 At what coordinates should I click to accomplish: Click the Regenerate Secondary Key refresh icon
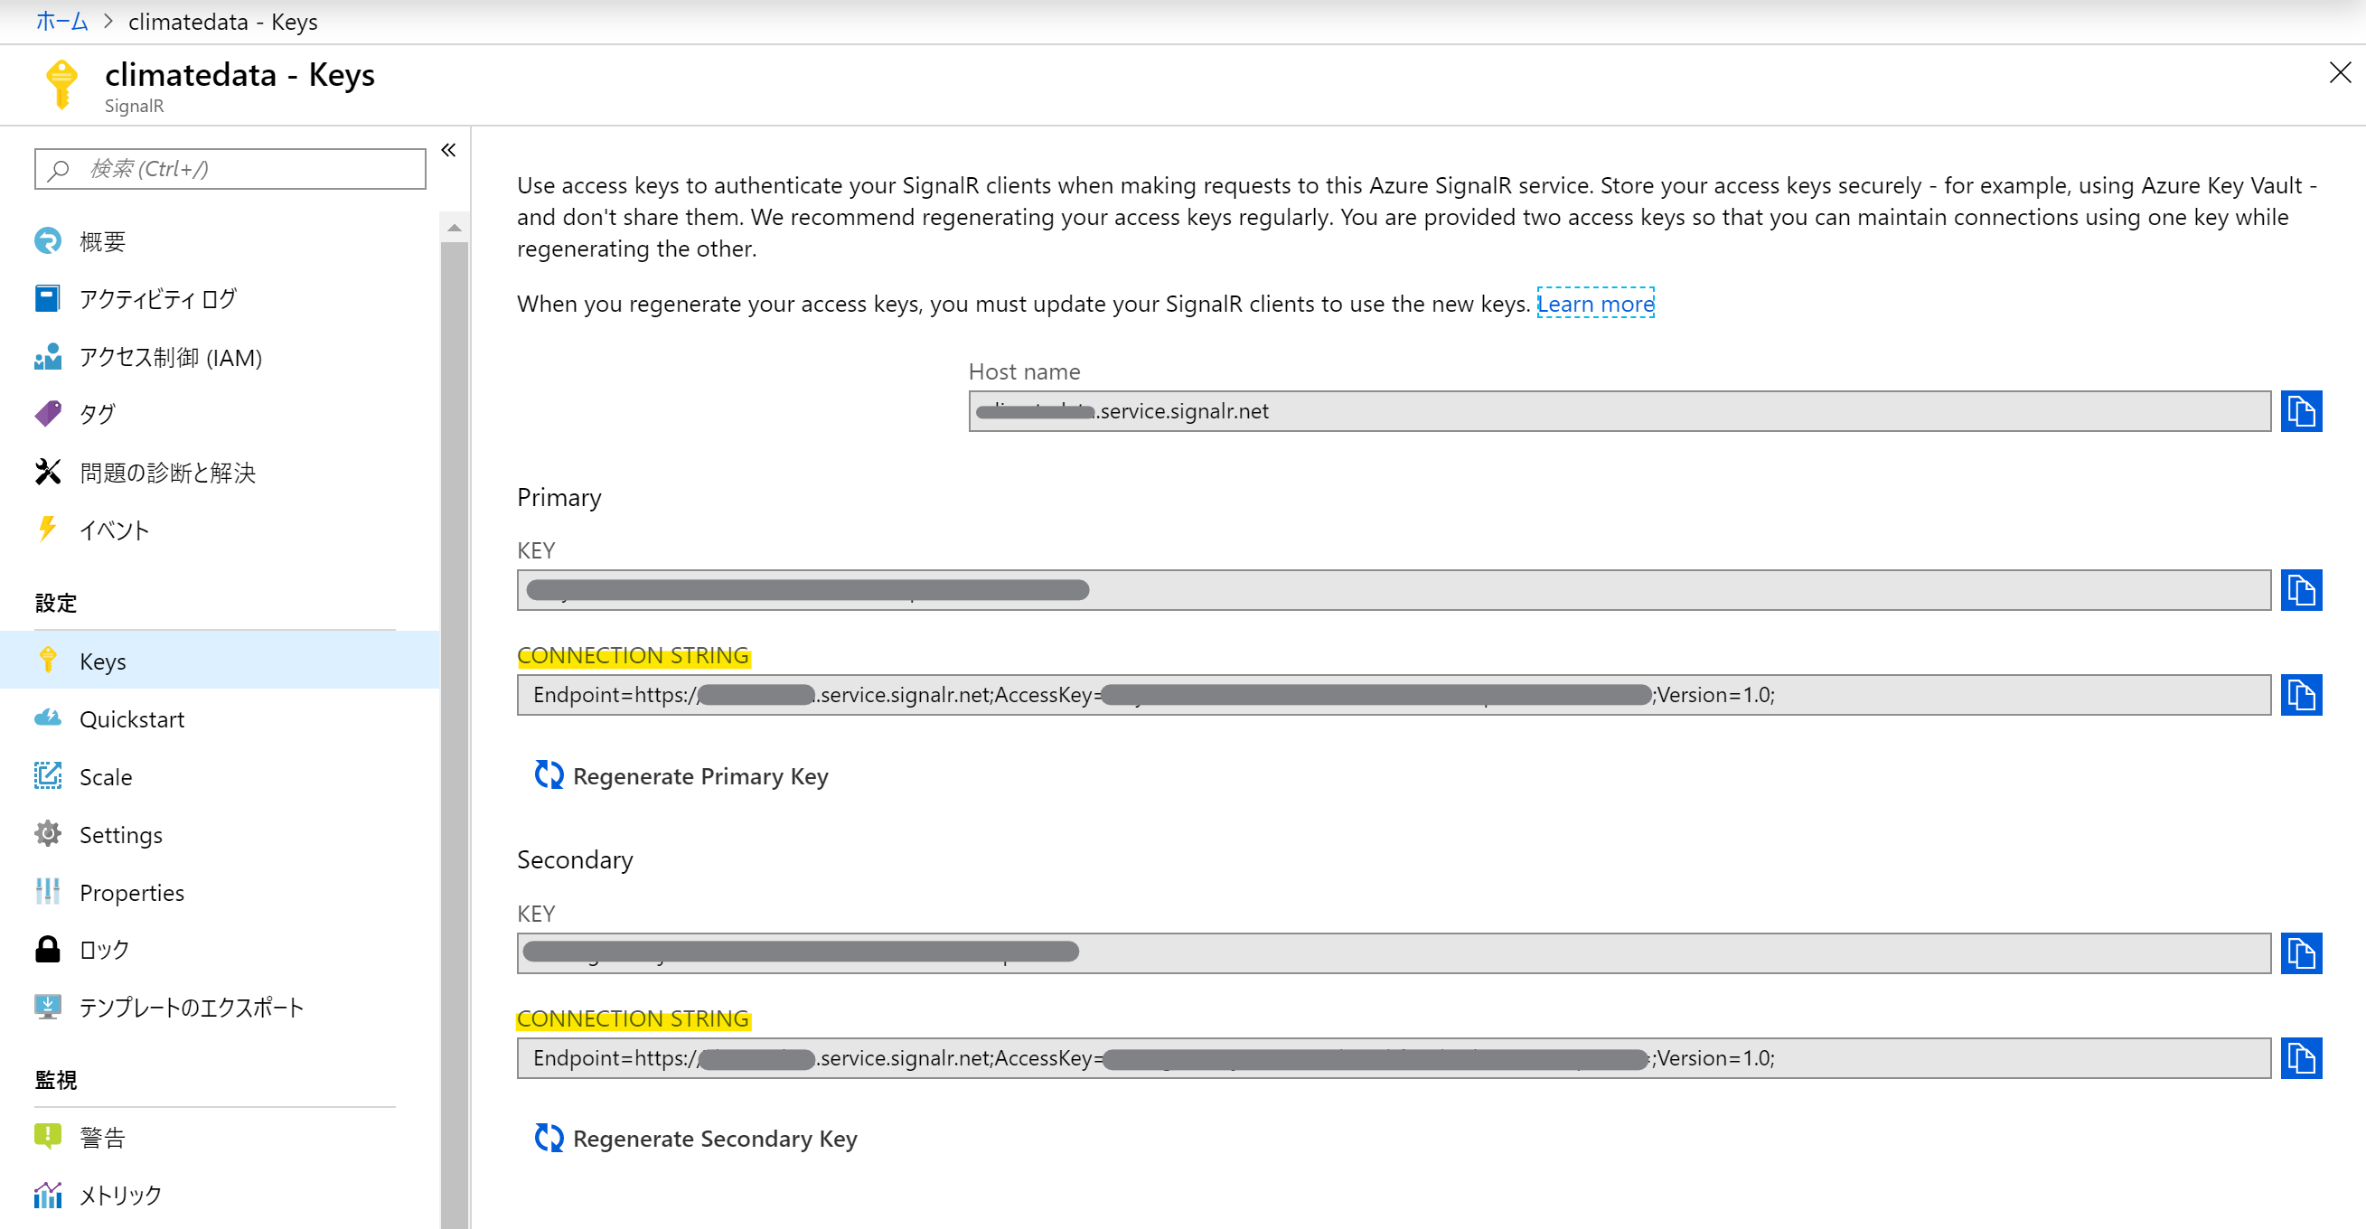[549, 1138]
